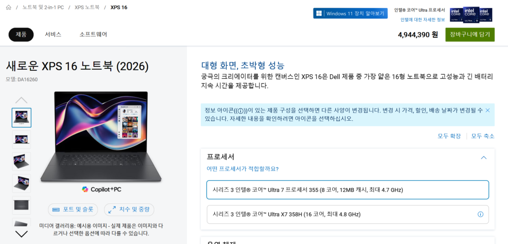Image resolution: width=508 pixels, height=244 pixels.
Task: Click the Copilot+PC logo below laptop image
Action: 101,189
